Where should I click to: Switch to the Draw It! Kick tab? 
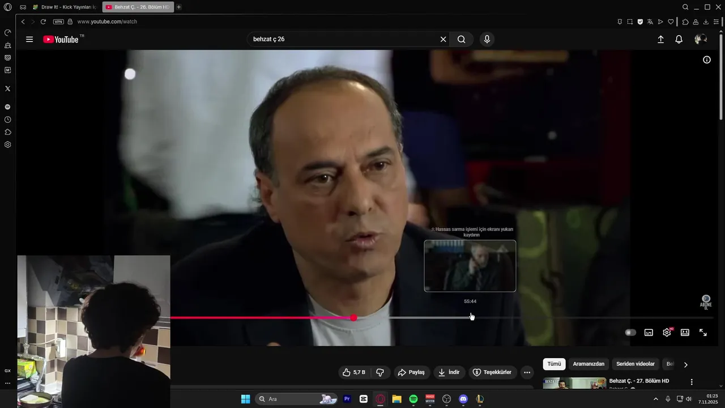coord(65,7)
